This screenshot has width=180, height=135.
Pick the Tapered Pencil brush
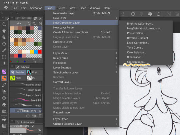pos(26,95)
